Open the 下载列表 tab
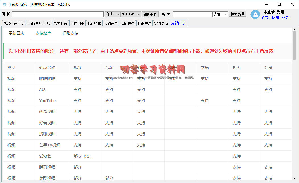299x183 pixels. pyautogui.click(x=78, y=23)
